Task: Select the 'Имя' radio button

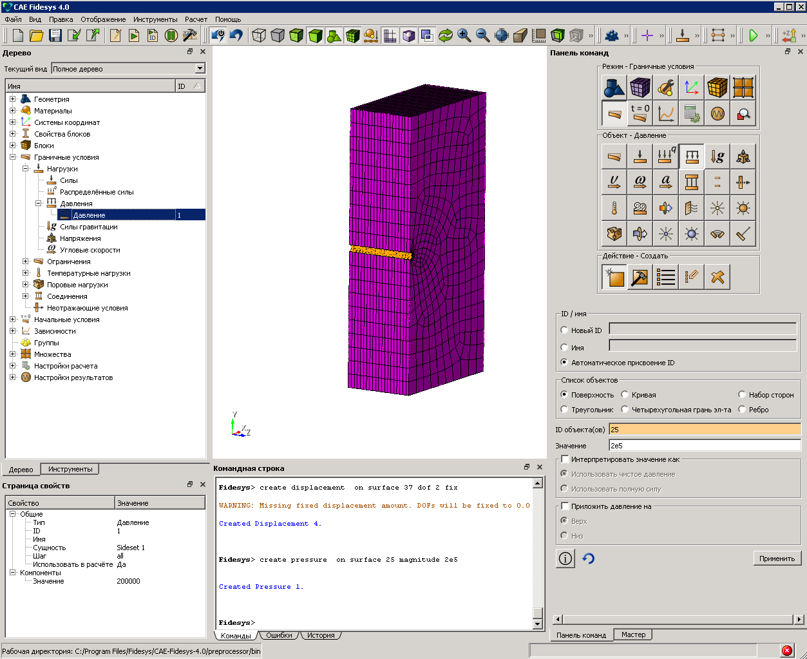Action: (x=564, y=347)
